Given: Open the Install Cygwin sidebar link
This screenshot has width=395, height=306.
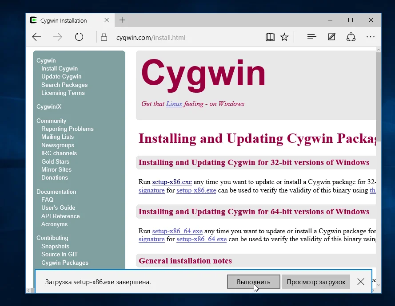Looking at the screenshot, I should pyautogui.click(x=60, y=68).
